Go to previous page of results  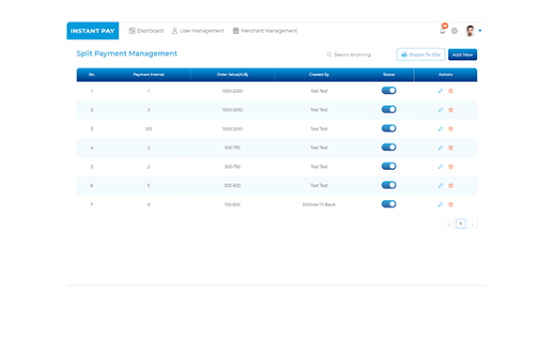[x=449, y=223]
